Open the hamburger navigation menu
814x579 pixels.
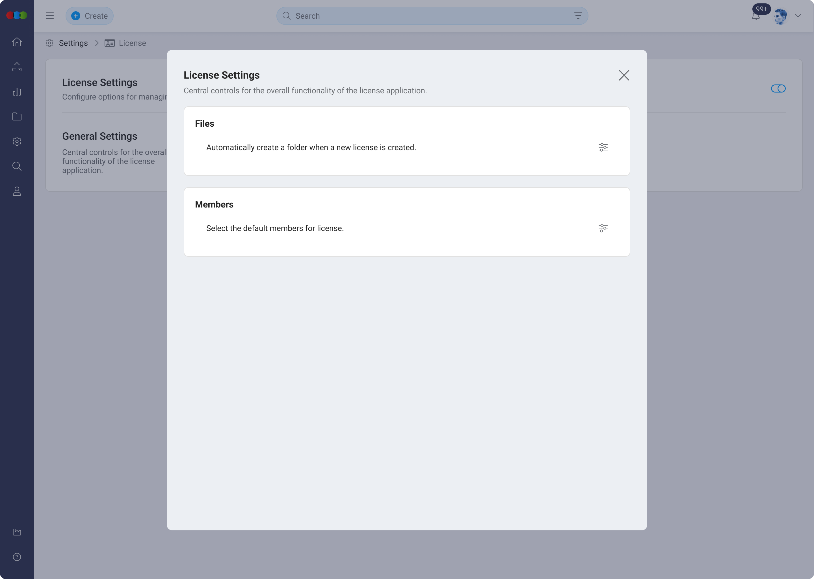[x=50, y=15]
